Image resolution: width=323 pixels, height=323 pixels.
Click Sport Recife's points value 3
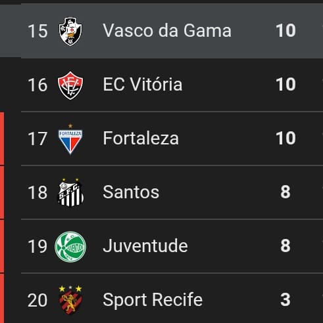click(x=286, y=299)
